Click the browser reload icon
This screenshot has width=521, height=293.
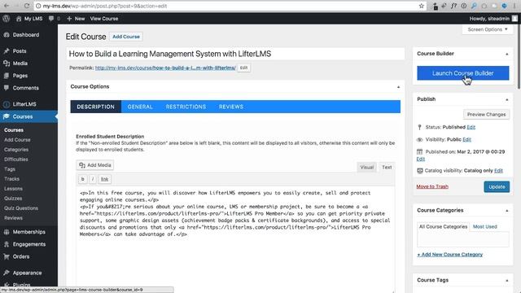pos(27,6)
